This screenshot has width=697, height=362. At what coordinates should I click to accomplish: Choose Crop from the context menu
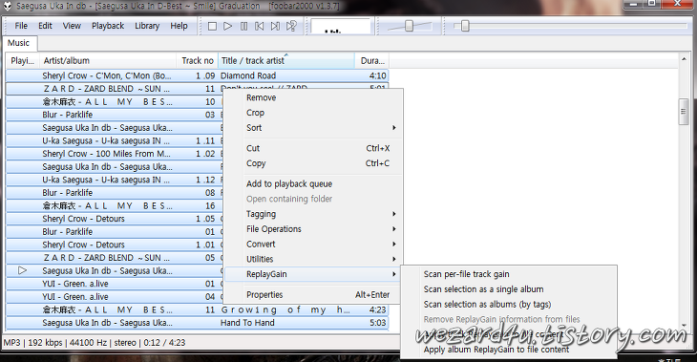click(x=313, y=113)
